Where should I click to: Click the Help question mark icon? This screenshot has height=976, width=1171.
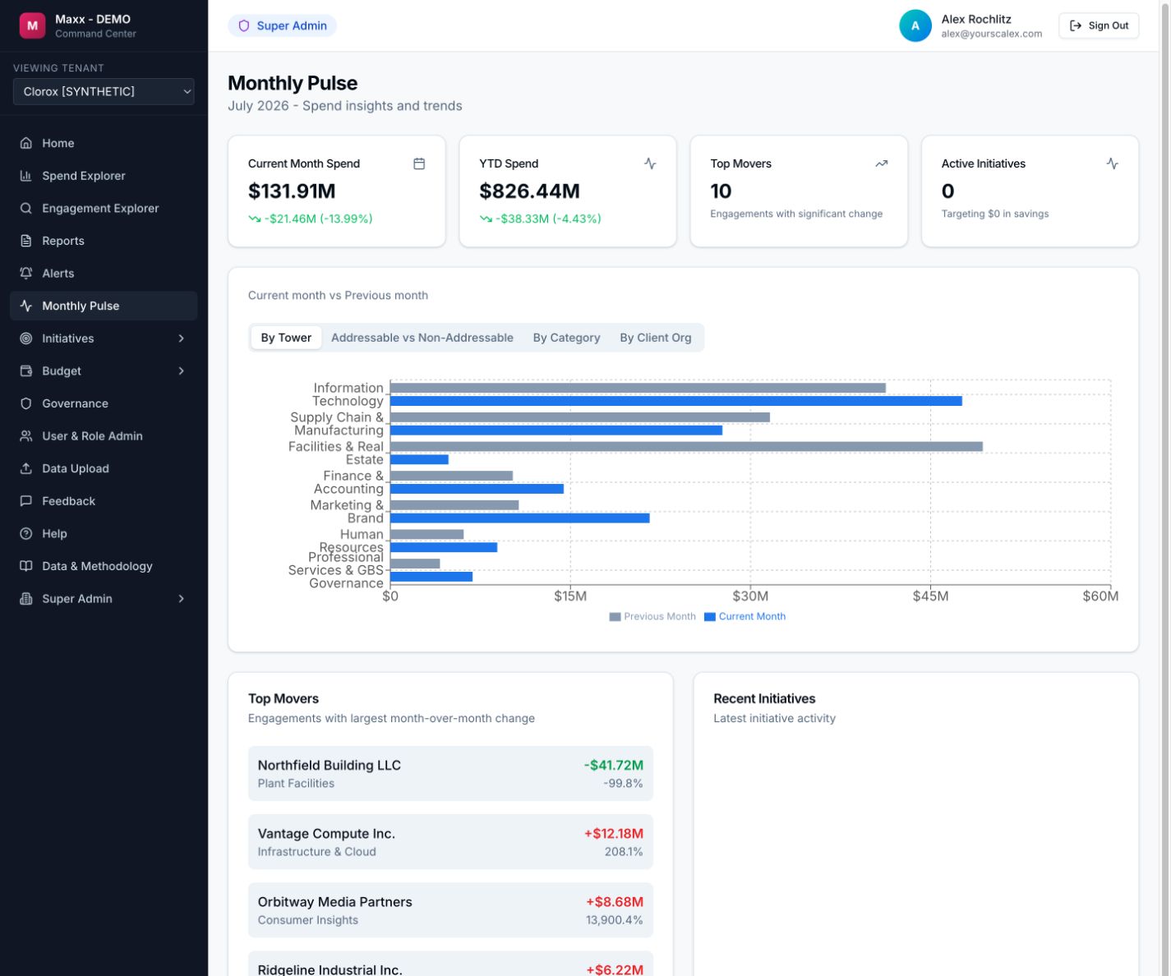pyautogui.click(x=26, y=533)
